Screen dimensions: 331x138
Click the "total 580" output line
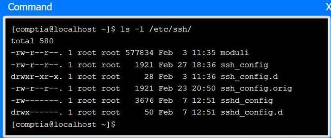(32, 41)
